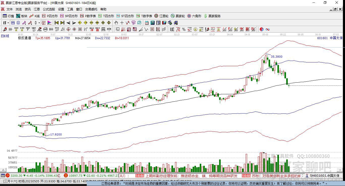Image resolution: width=345 pixels, height=186 pixels.
Task: Open 江恩 menu
Action: click(x=37, y=9)
